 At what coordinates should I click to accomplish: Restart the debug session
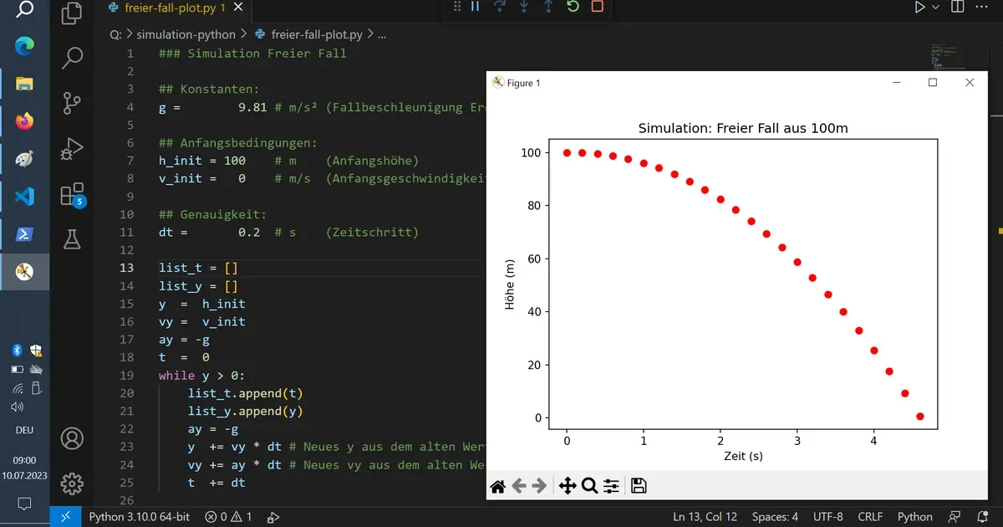click(573, 7)
